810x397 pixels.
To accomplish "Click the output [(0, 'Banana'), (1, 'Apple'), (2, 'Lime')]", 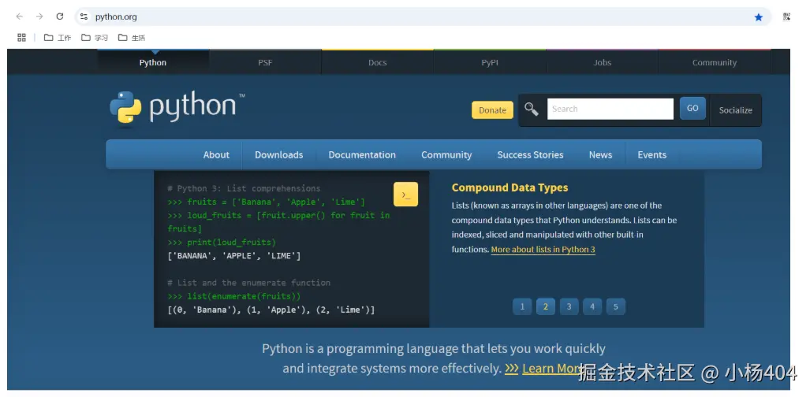I will [x=271, y=310].
